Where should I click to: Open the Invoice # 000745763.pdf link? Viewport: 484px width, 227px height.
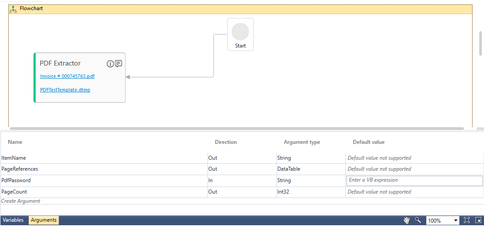pyautogui.click(x=67, y=76)
